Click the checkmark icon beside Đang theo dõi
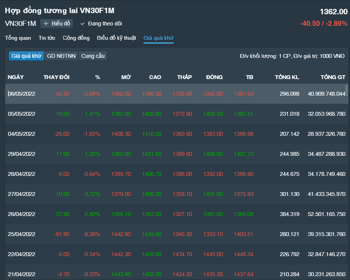Image resolution: width=350 pixels, height=280 pixels. [82, 24]
